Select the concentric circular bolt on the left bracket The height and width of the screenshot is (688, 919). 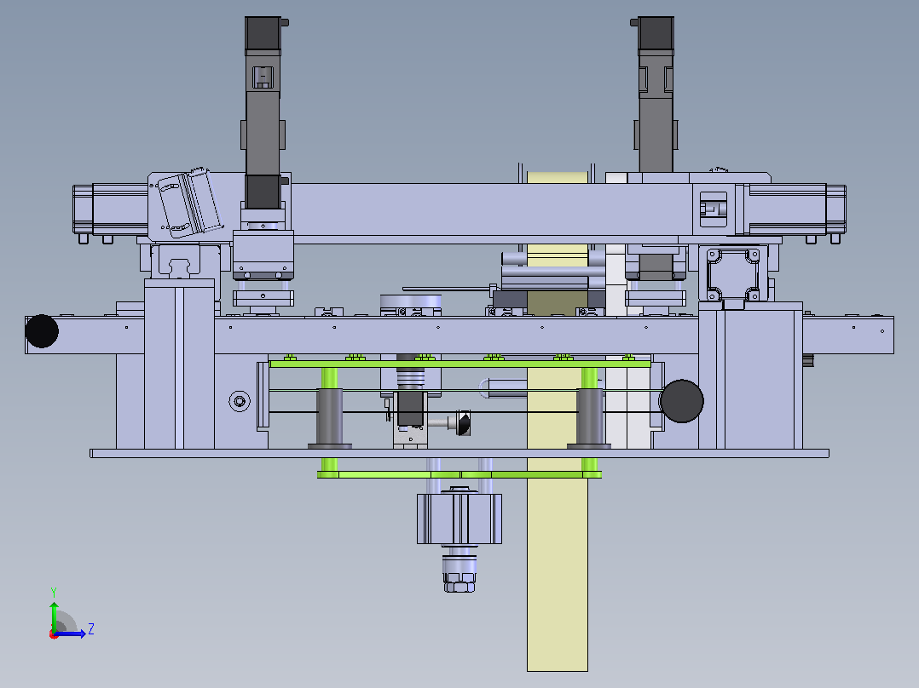tap(240, 401)
